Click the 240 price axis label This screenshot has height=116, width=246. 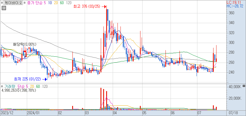(x=232, y=72)
